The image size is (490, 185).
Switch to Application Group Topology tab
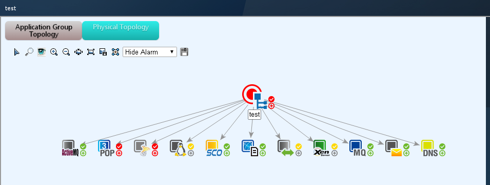44,31
